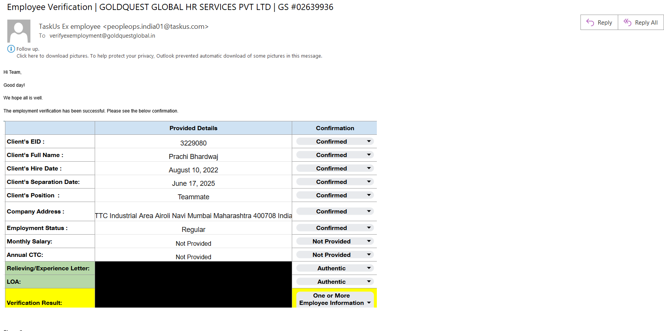Screen dimensions: 664x331
Task: Select recipient verifyexemployment@goldquestglobal.in
Action: click(x=102, y=36)
